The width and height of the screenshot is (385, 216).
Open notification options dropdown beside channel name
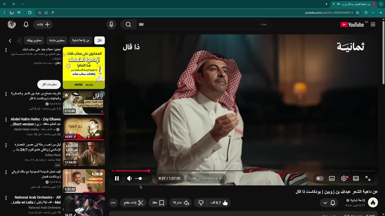(325, 203)
